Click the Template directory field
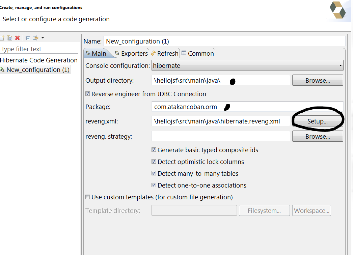Image resolution: width=353 pixels, height=255 pixels. (194, 210)
